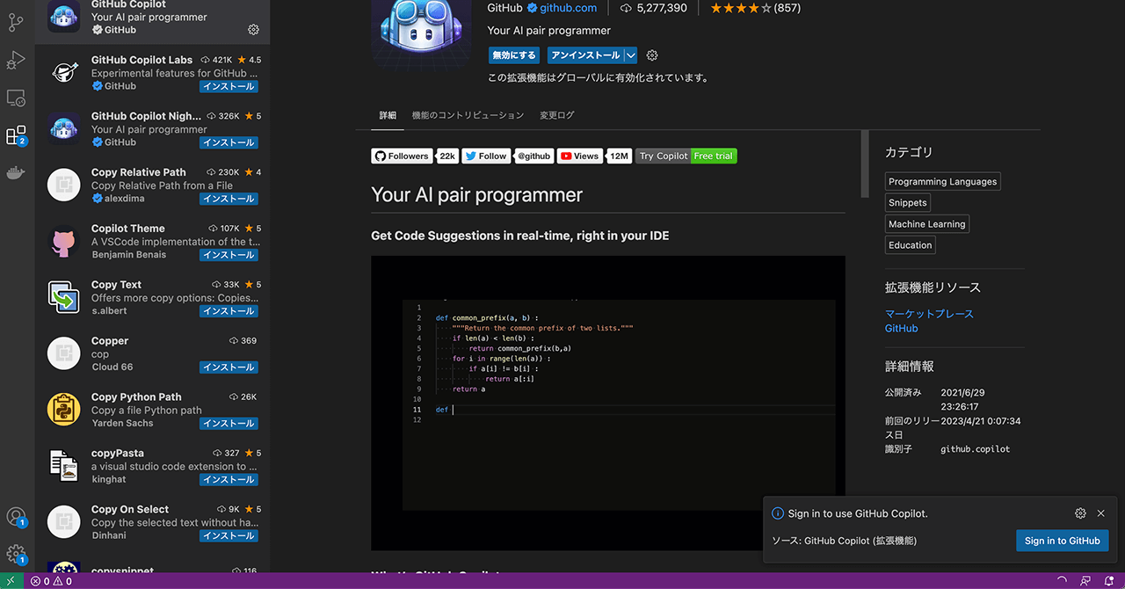Select the Machine Learning category tag
1125x589 pixels.
(x=926, y=224)
